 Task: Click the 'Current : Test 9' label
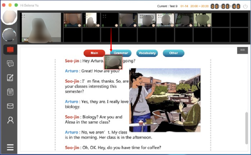167,6
